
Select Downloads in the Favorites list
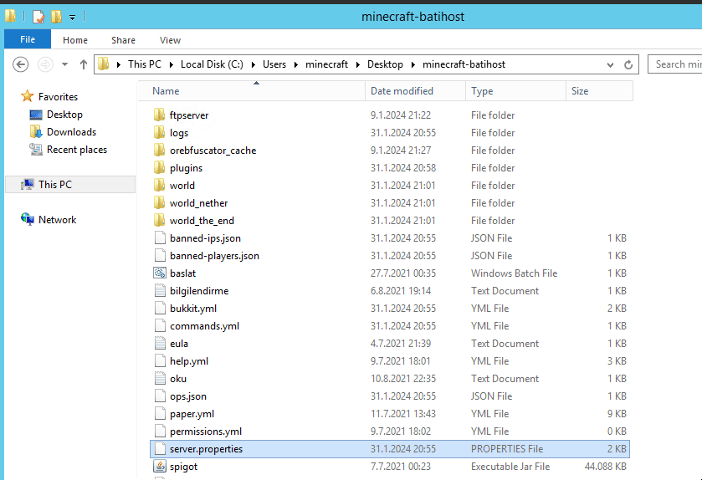click(71, 132)
